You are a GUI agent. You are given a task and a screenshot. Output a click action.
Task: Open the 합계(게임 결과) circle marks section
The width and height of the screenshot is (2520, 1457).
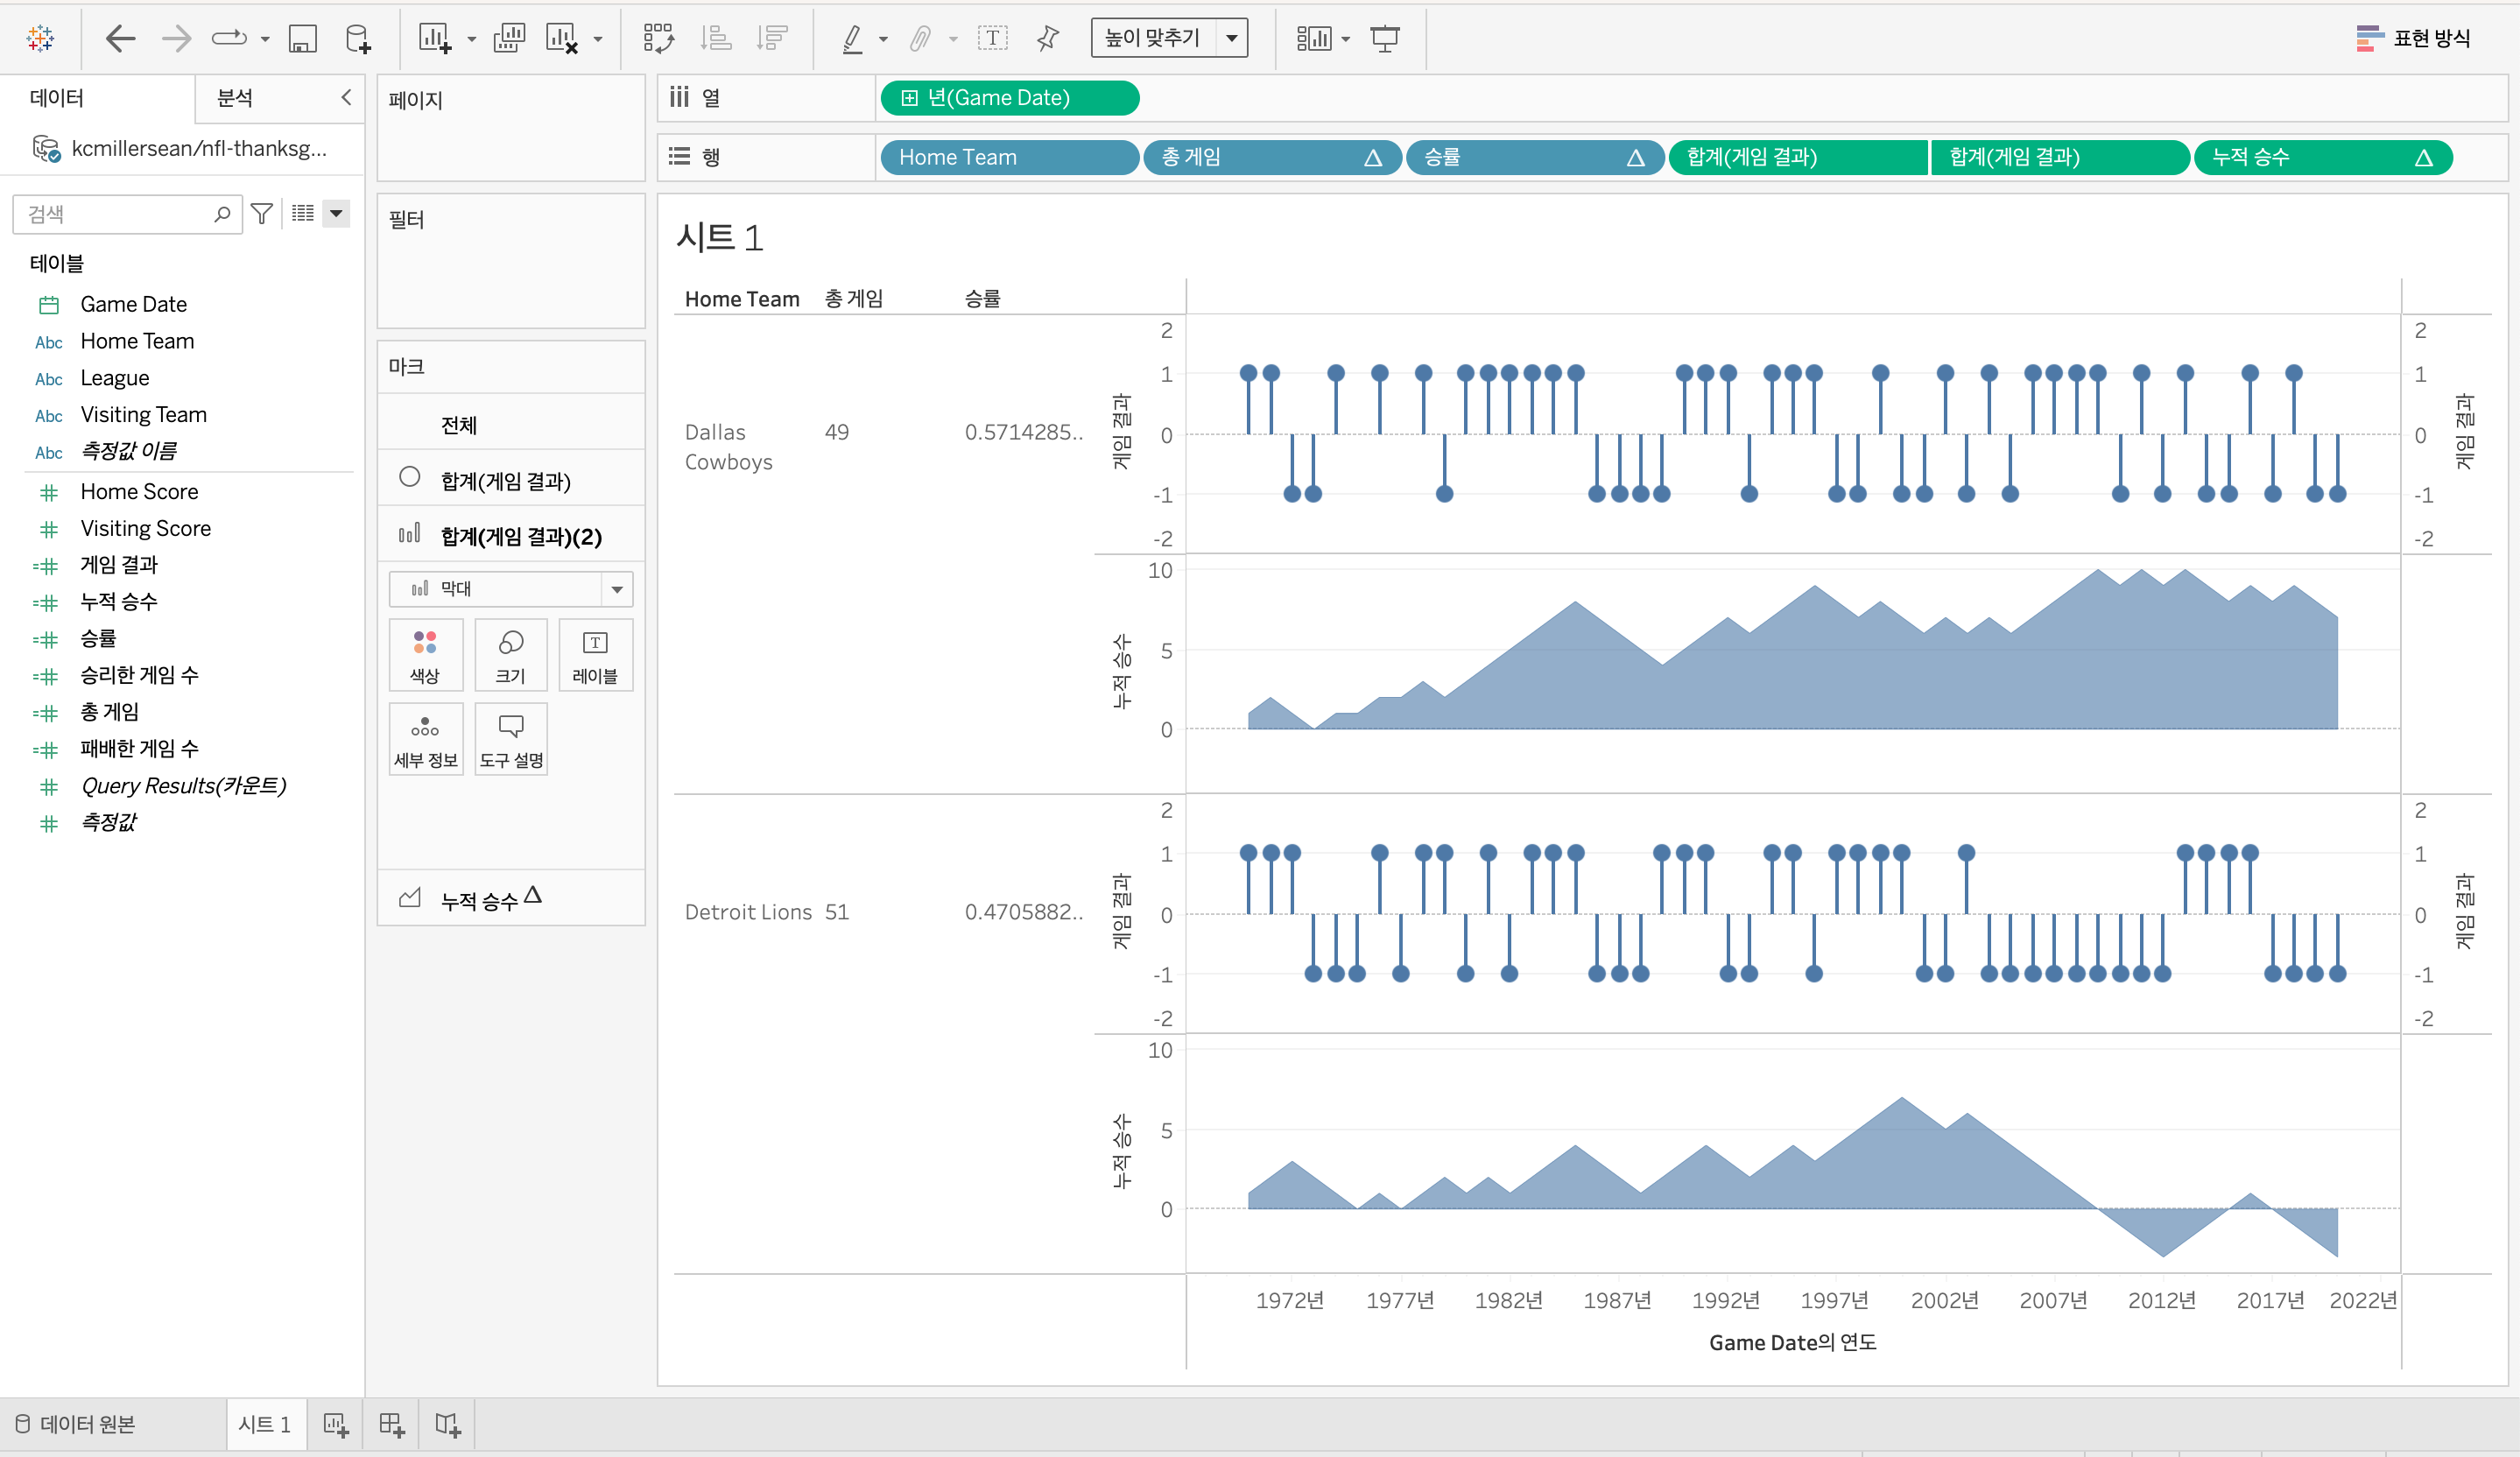click(511, 480)
